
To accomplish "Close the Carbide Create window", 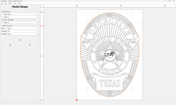I will click(174, 1).
